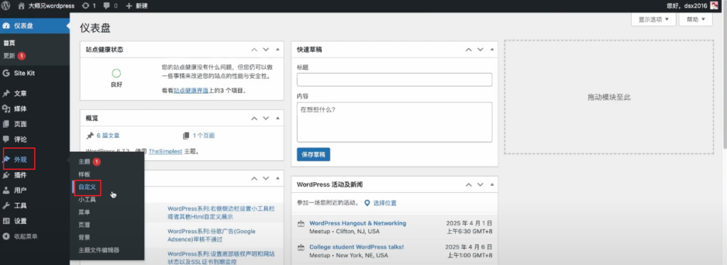Open College student WordPress talks! event
This screenshot has height=265, width=727.
tap(356, 247)
